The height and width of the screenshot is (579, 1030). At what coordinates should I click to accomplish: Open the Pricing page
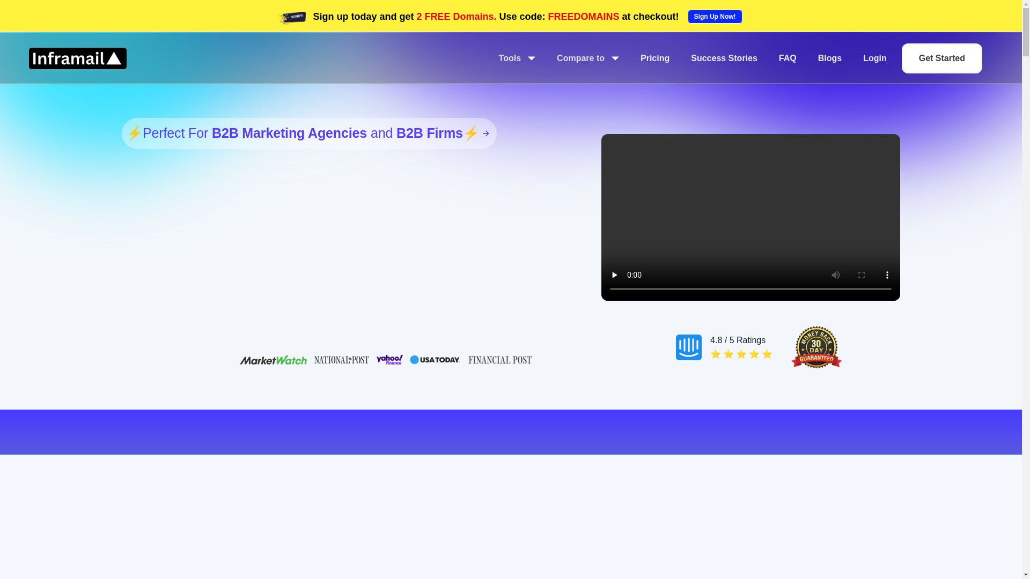coord(655,58)
